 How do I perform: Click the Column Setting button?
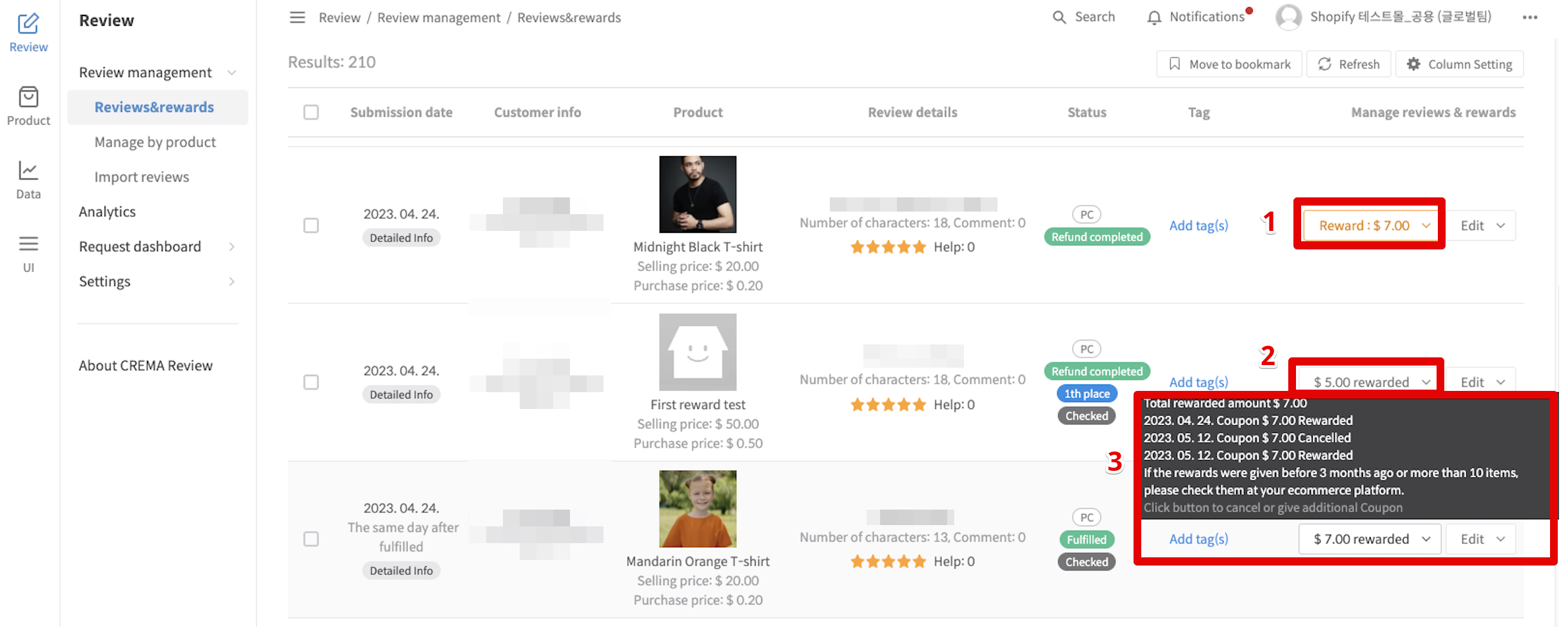point(1459,64)
